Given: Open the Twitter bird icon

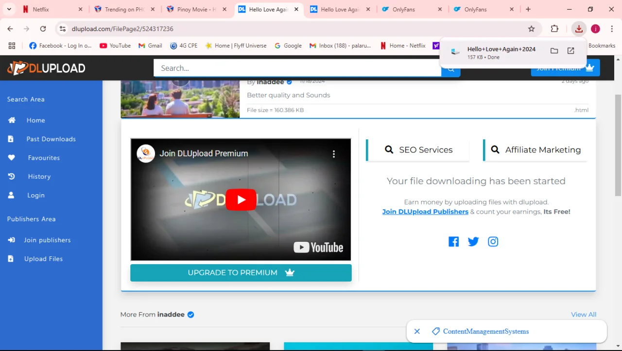Looking at the screenshot, I should click(x=473, y=242).
